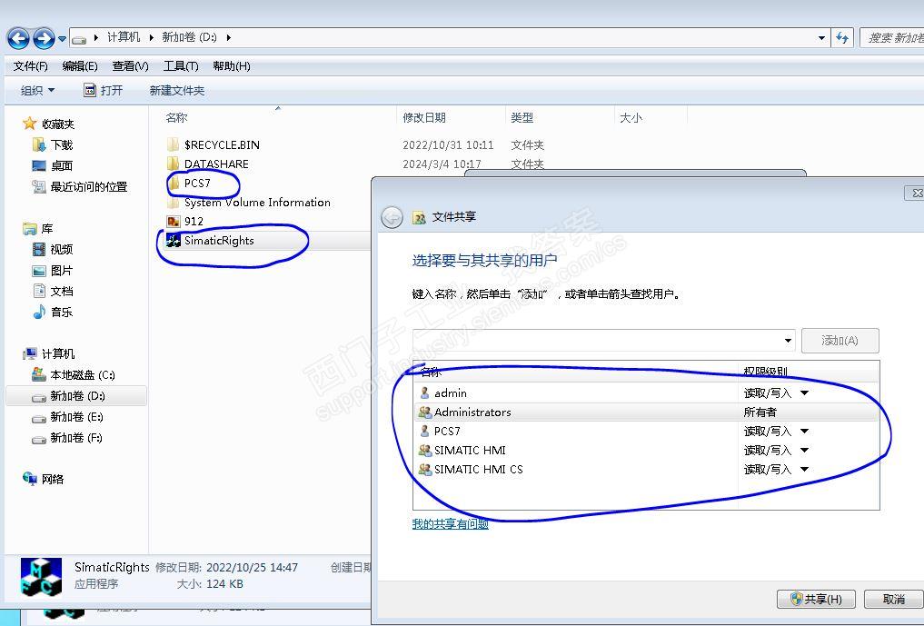Expand the address bar history dropdown

pyautogui.click(x=821, y=38)
